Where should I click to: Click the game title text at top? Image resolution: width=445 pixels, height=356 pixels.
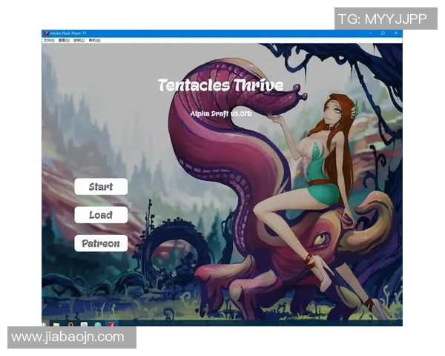(220, 85)
